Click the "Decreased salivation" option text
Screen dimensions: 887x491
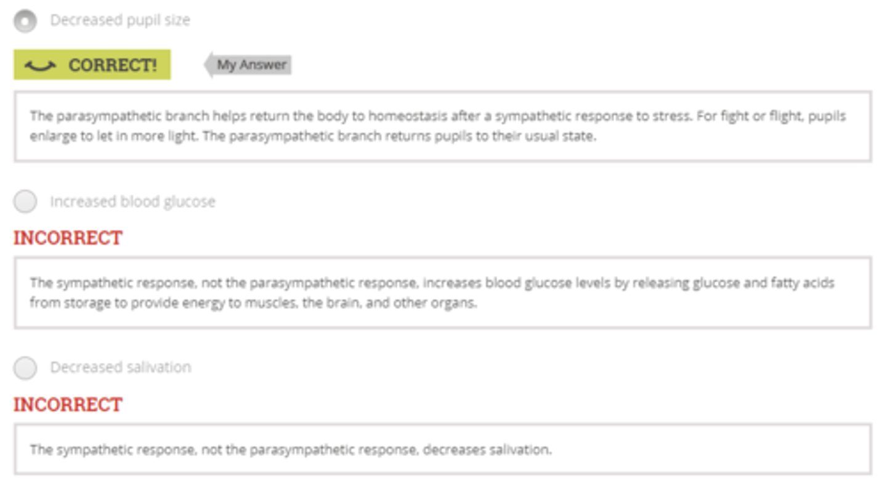pos(121,367)
